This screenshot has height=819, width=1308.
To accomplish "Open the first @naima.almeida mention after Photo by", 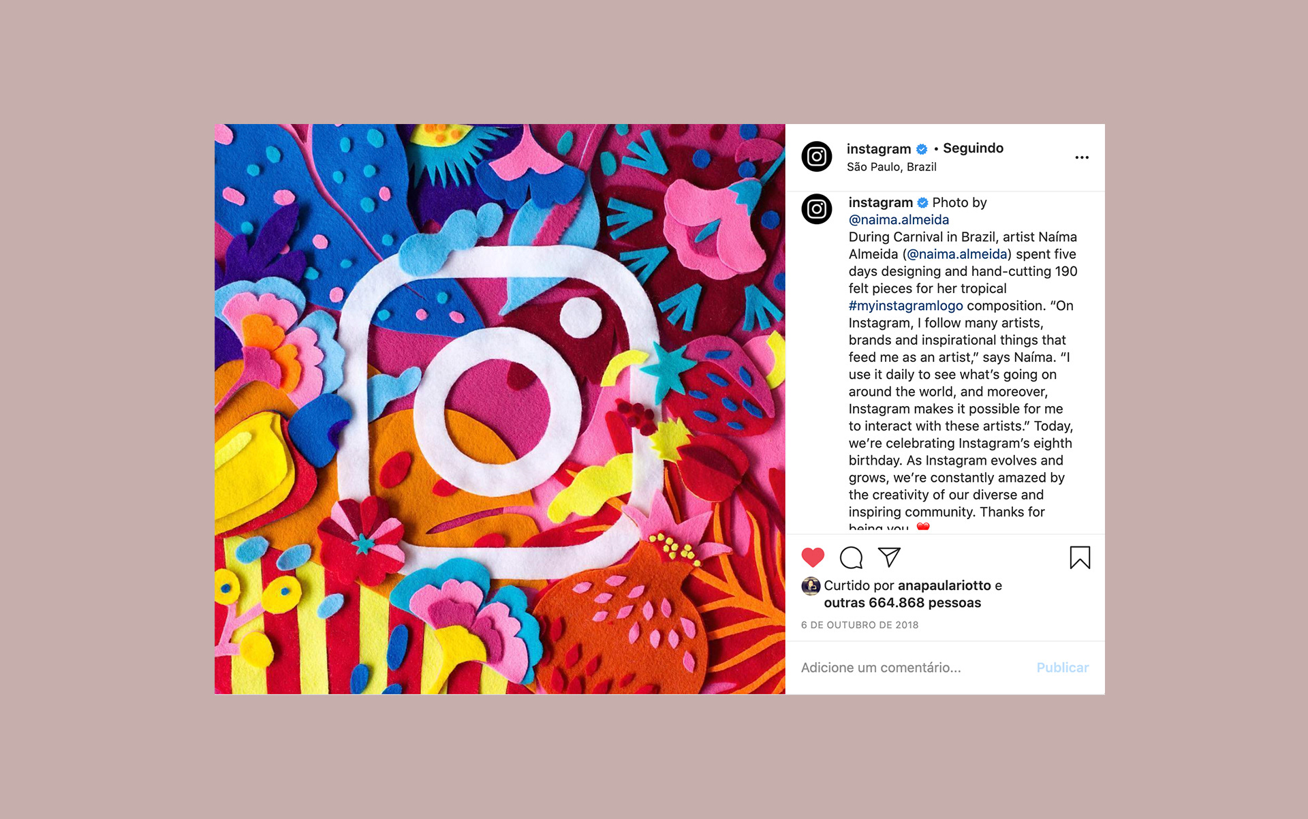I will click(x=899, y=219).
